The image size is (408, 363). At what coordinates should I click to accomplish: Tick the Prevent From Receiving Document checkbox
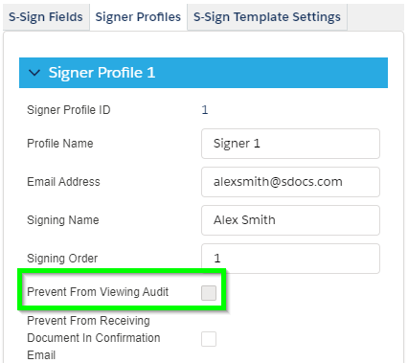click(x=209, y=339)
